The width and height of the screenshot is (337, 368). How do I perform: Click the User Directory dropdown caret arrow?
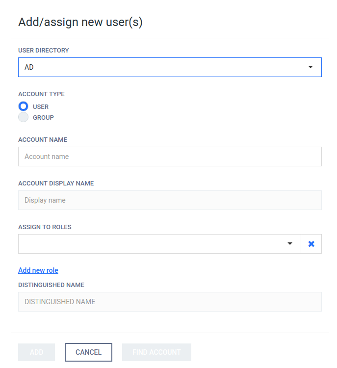click(x=311, y=67)
